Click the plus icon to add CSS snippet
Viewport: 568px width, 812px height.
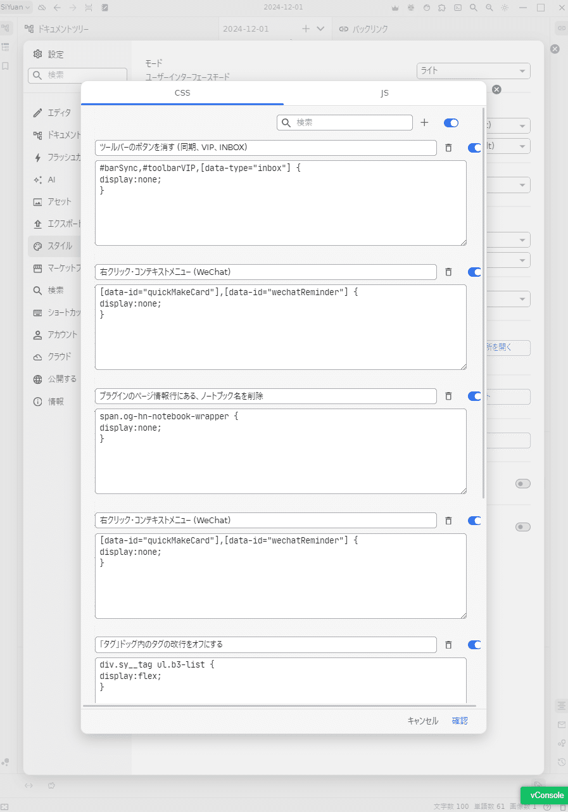[425, 122]
